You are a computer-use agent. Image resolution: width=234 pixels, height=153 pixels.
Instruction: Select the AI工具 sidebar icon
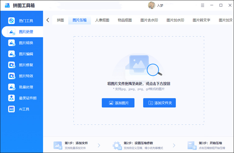pos(11,109)
